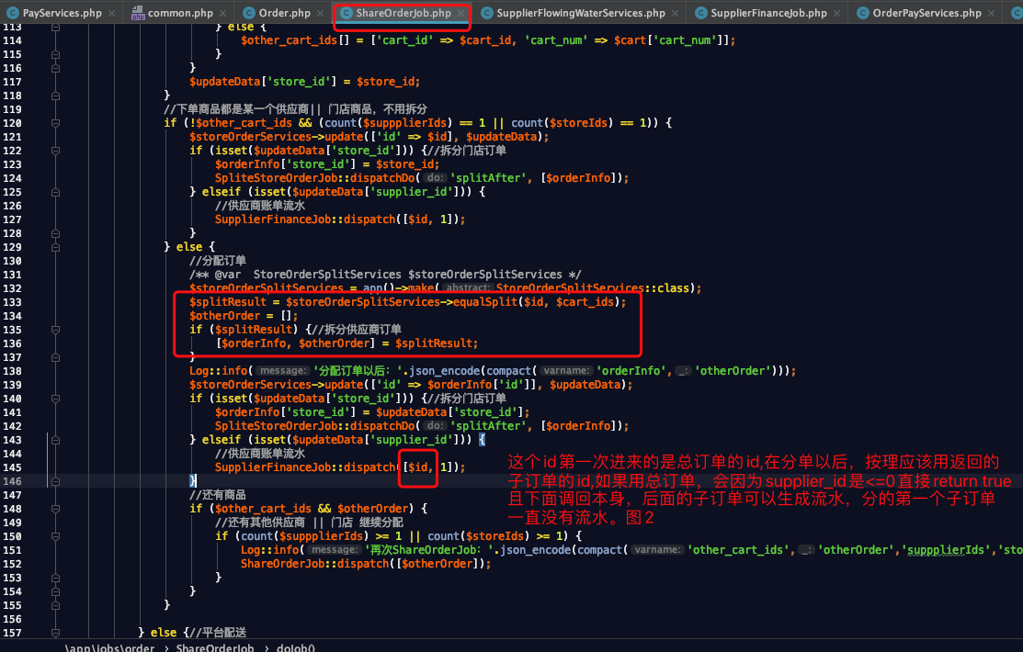Click SupplierFinanceJob::dispatch on line 145
The height and width of the screenshot is (652, 1023).
click(305, 467)
